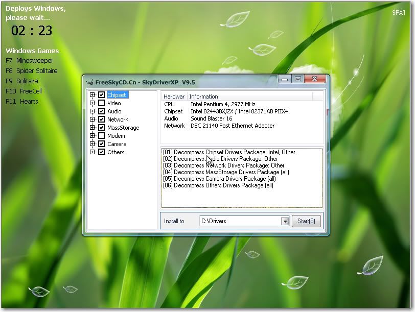Viewport: 415px width, 312px height.
Task: Minimize the SkyDriverXP window
Action: click(285, 79)
